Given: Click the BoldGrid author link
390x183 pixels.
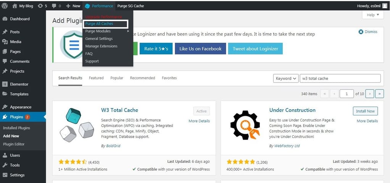Looking at the screenshot, I should 113,146.
